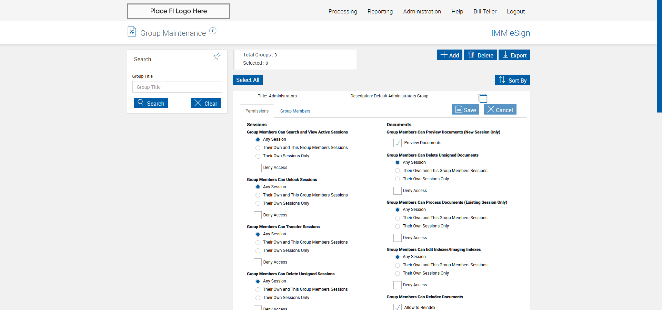Save the group permission changes
The image size is (662, 310).
pyautogui.click(x=465, y=110)
